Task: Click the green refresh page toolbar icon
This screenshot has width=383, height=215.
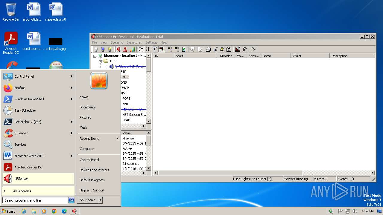Action: (x=184, y=49)
